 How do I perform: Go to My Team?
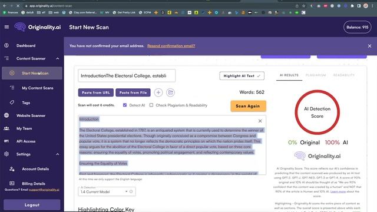[24, 128]
